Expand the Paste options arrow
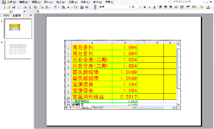 click(x=50, y=7)
